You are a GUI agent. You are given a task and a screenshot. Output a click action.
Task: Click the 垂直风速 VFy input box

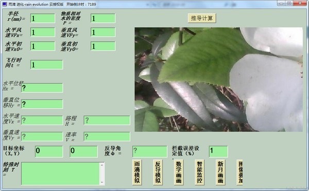pyautogui.click(x=103, y=32)
